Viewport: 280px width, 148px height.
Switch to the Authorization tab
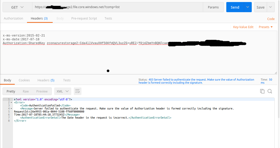(x=13, y=18)
